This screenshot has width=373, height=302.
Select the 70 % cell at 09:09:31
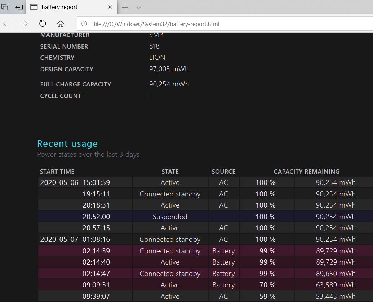pyautogui.click(x=267, y=285)
